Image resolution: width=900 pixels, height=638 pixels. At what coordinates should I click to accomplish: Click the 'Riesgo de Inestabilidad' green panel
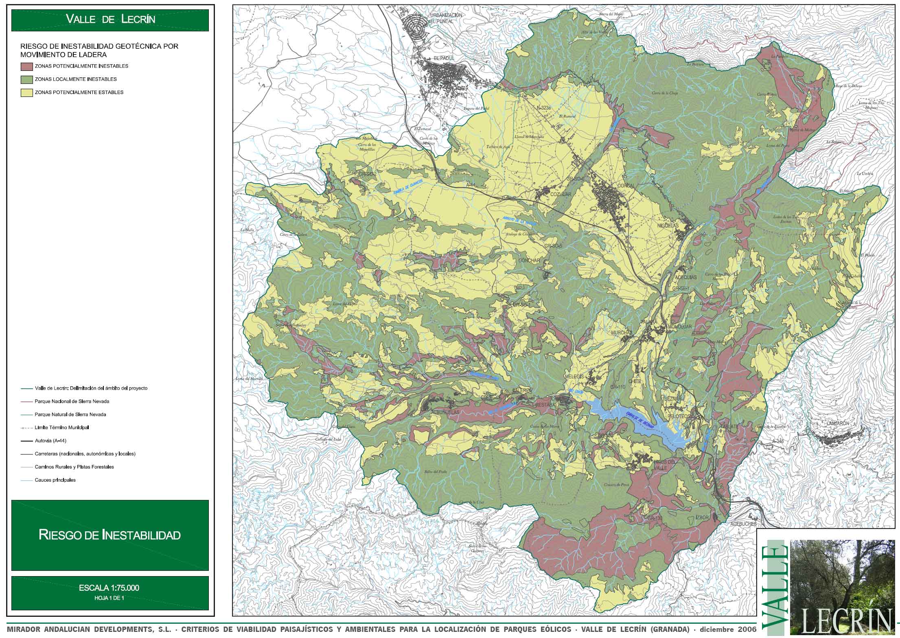coord(110,535)
